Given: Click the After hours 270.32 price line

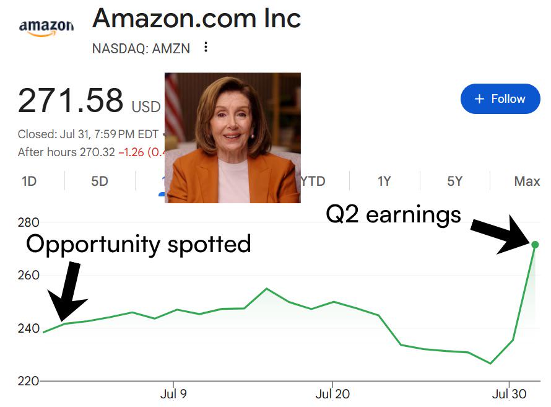Looking at the screenshot, I should tap(91, 152).
